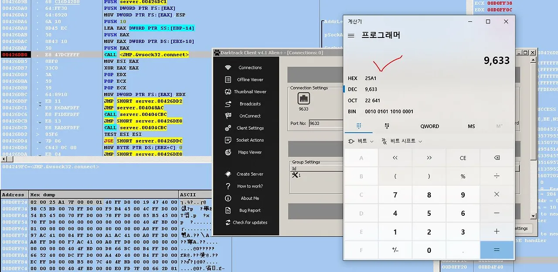This screenshot has width=558, height=272.
Task: Click digit 6 on calculator keypad
Action: coord(463,213)
